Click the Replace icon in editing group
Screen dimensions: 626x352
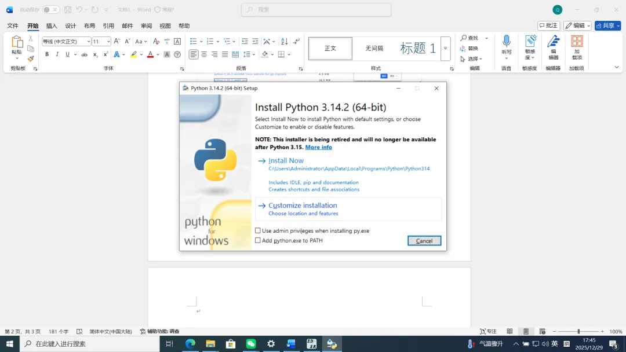tap(469, 48)
